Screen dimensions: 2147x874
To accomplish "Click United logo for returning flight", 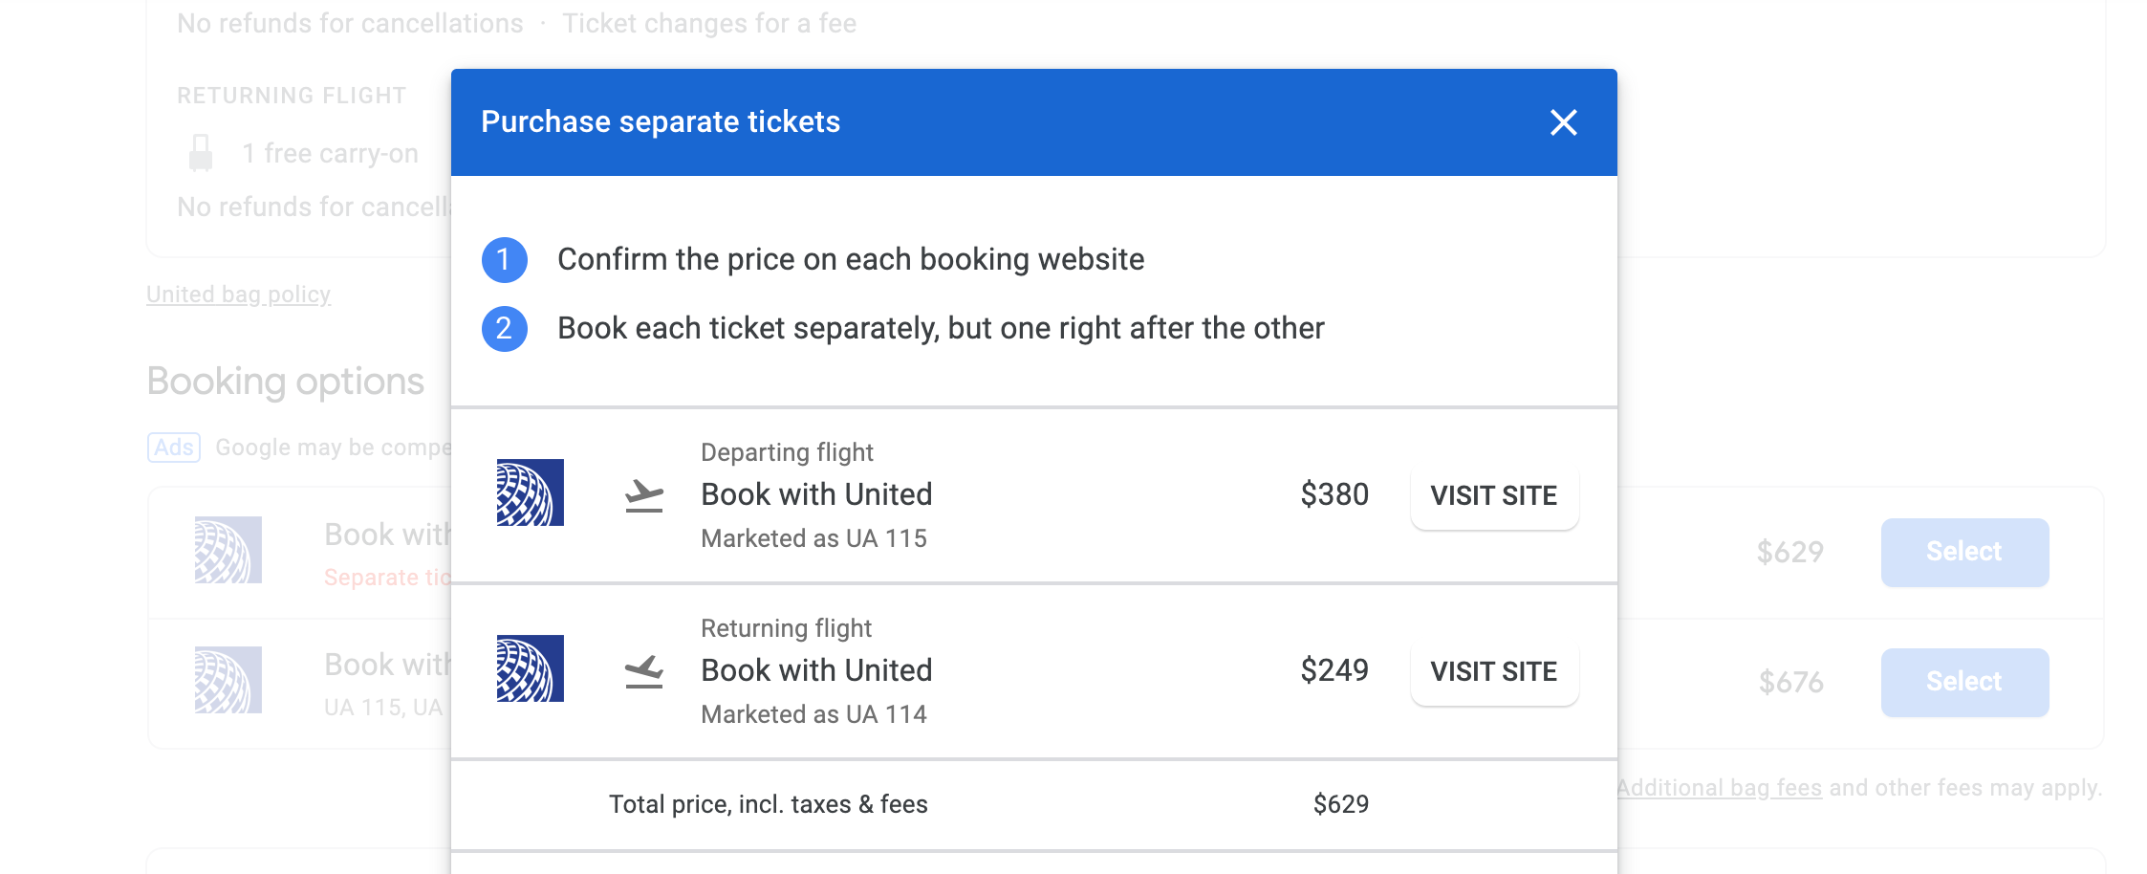I will point(530,668).
